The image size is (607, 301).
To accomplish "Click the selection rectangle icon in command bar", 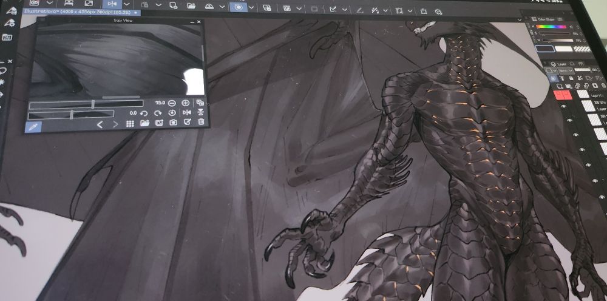I will click(314, 8).
